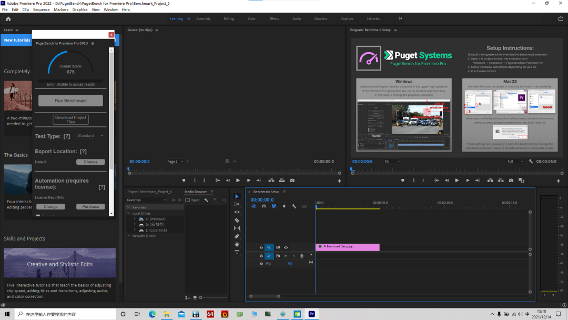The image size is (568, 320).
Task: Mute audio track A1
Action: point(286,256)
